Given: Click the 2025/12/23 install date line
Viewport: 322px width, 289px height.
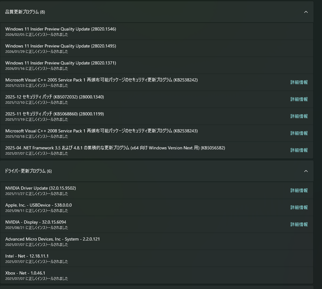Looking at the screenshot, I should tap(36, 86).
